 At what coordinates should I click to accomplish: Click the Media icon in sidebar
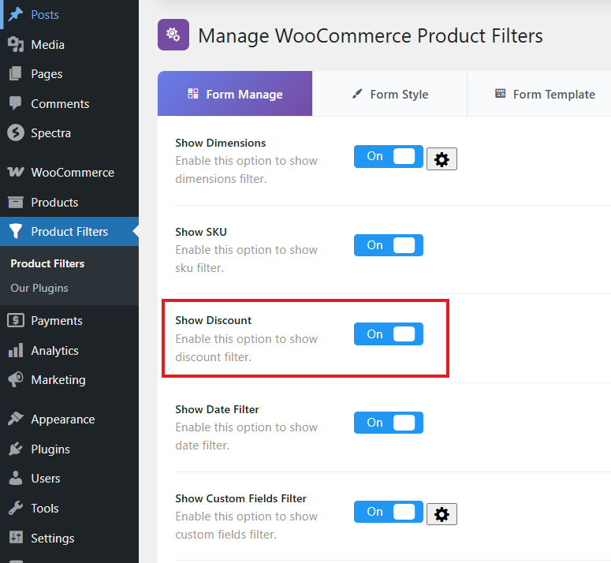coord(16,45)
